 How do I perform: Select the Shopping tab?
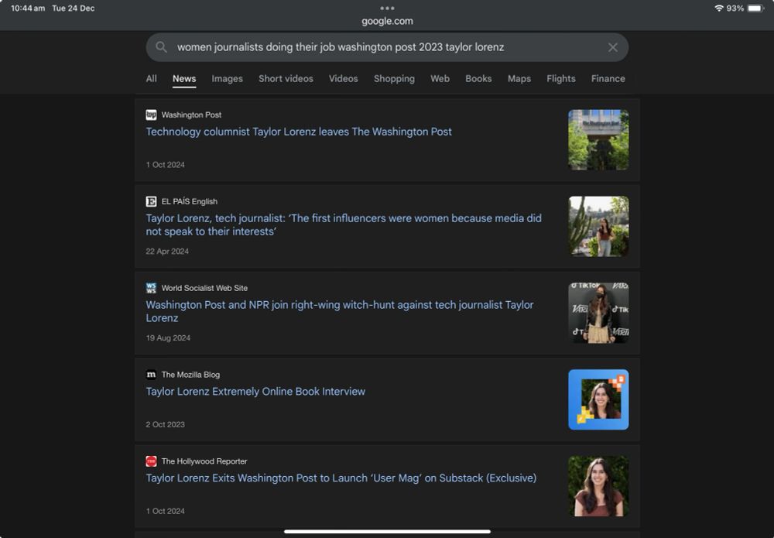click(394, 78)
